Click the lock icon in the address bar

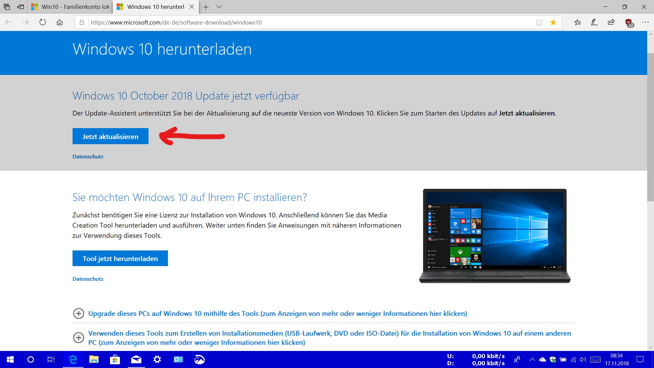tap(82, 22)
